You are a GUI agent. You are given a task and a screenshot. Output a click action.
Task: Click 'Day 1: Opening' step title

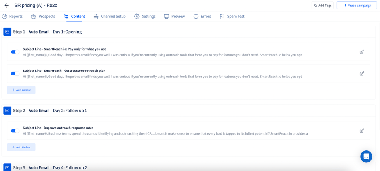point(67,32)
